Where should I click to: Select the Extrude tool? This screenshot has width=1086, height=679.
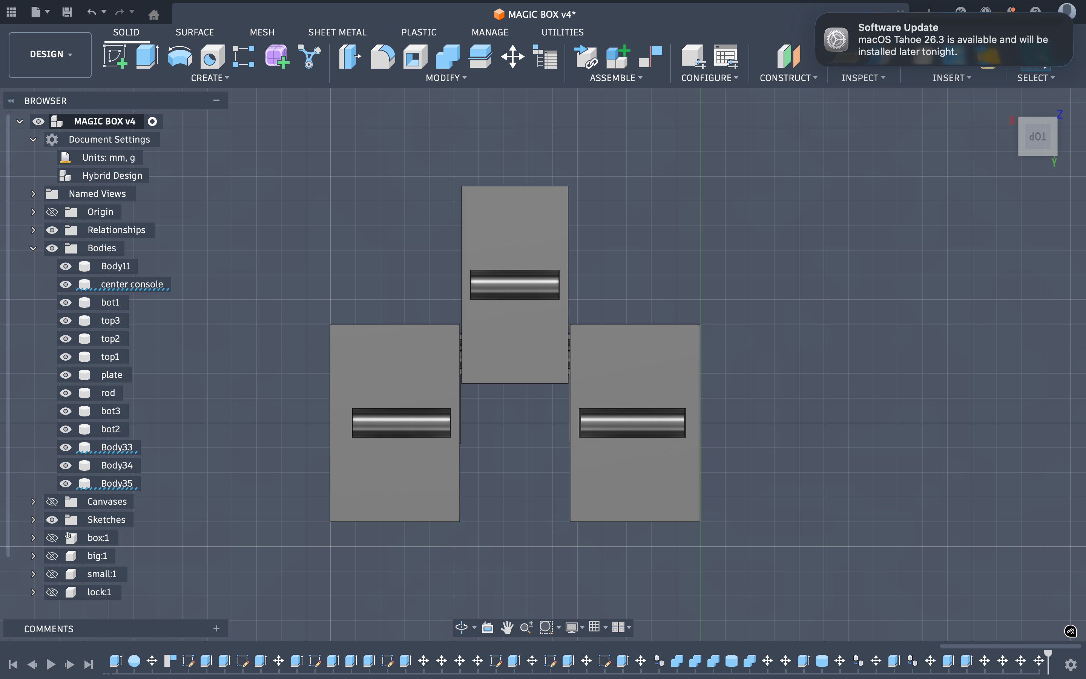147,57
